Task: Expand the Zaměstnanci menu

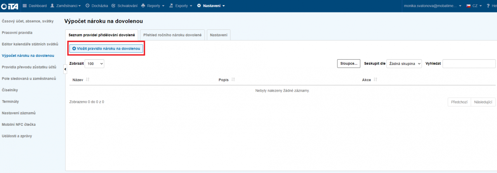Action: [66, 6]
